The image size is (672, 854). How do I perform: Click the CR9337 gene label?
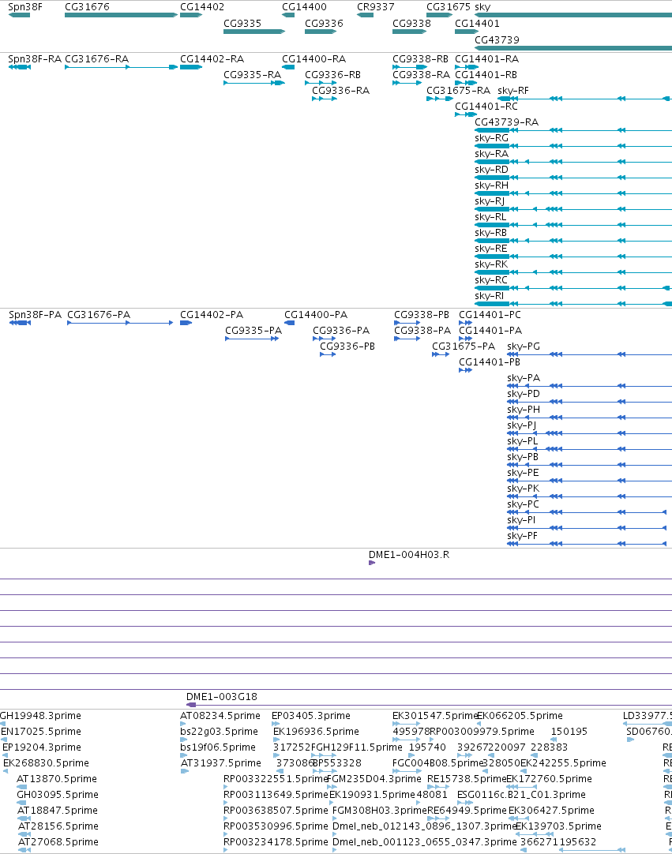(x=376, y=7)
